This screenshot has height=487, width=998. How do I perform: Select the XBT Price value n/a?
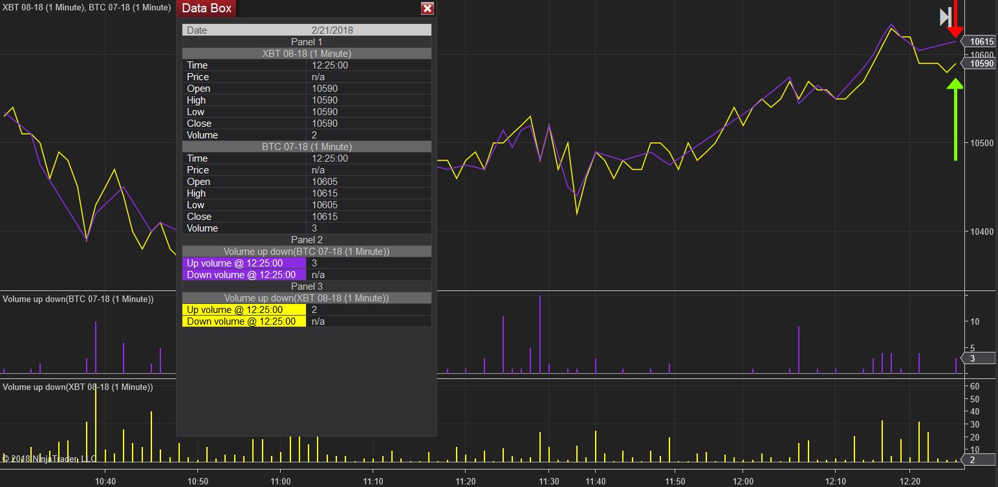coord(318,76)
